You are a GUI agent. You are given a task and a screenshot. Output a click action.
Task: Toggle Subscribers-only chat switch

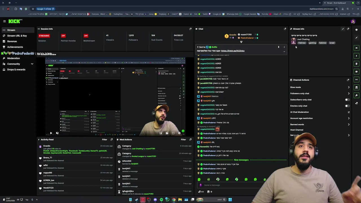coord(347,100)
